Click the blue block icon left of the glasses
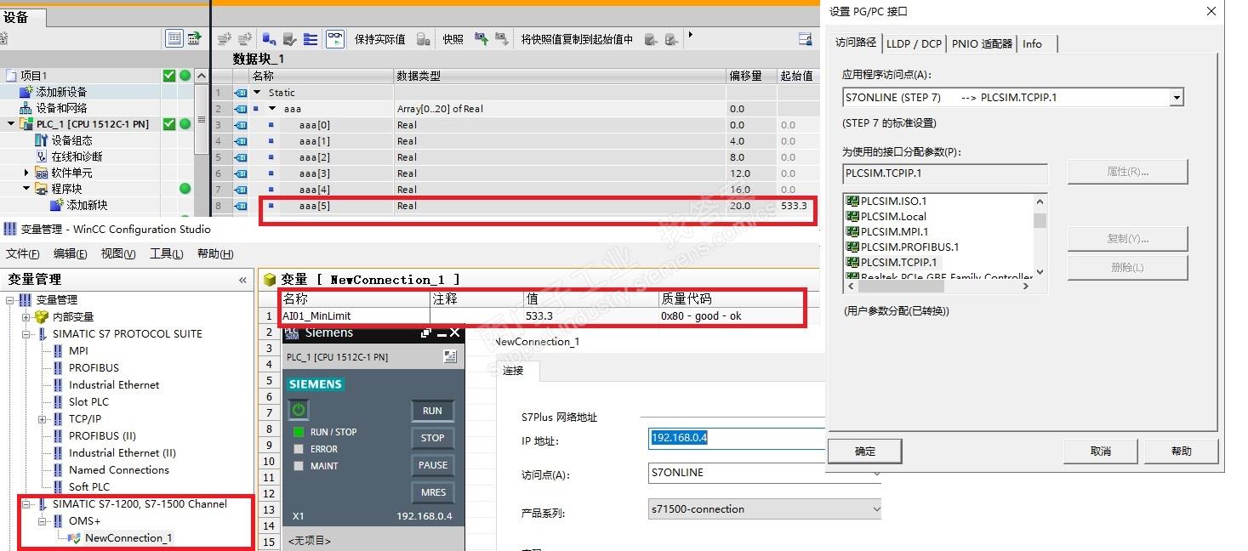The height and width of the screenshot is (551, 1248). 269,39
